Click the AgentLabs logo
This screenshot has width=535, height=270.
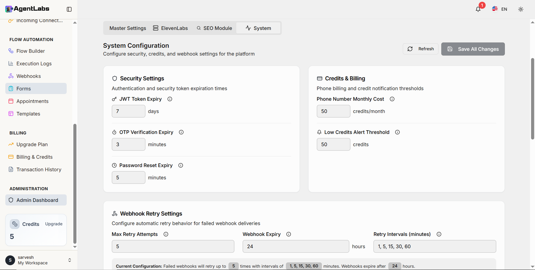[27, 9]
